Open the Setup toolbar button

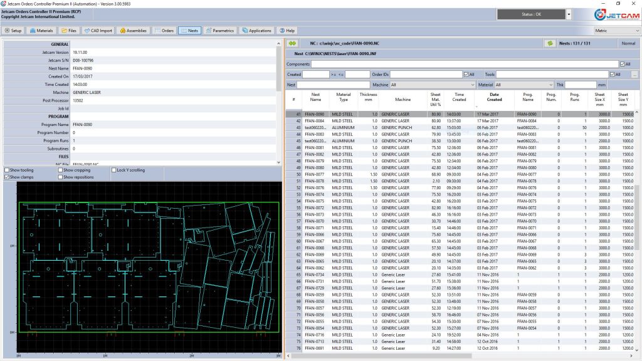pyautogui.click(x=13, y=30)
